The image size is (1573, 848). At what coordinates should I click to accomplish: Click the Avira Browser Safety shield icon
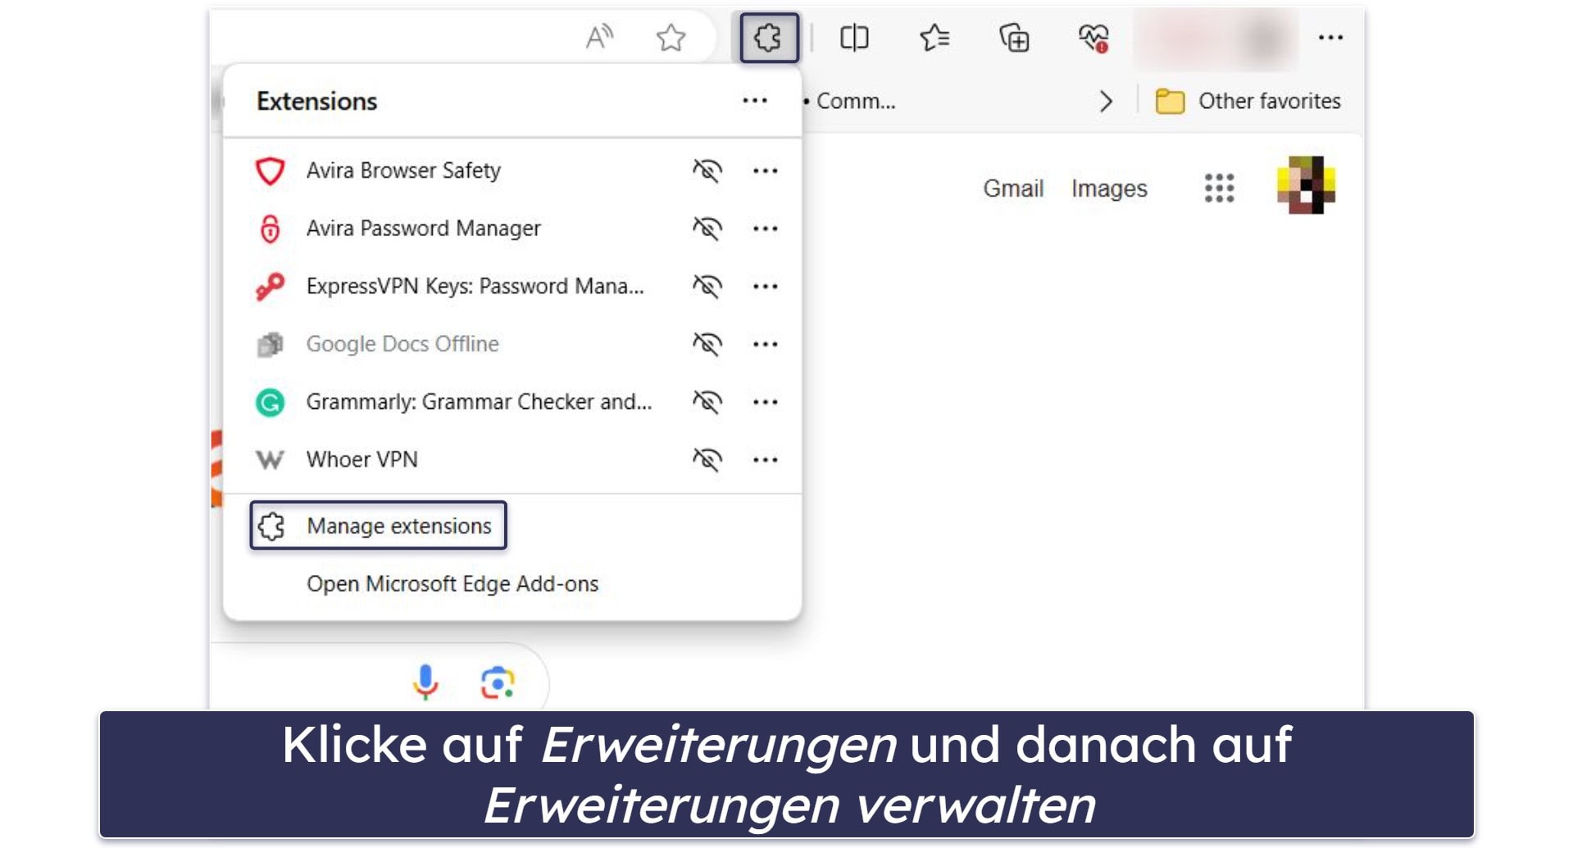[x=270, y=170]
